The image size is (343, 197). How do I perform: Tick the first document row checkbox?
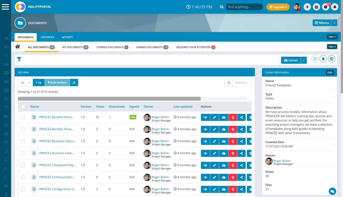point(23,117)
